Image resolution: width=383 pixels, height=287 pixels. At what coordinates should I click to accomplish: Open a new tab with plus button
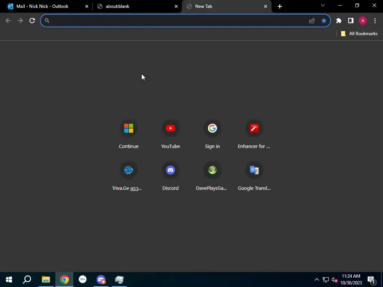(x=280, y=6)
